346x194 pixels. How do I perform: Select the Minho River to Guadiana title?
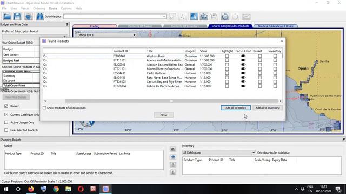[x=164, y=69]
